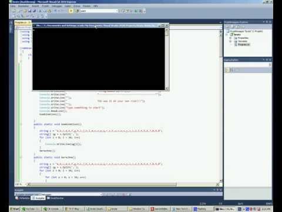Click the Open File toolbar icon

pyautogui.click(x=25, y=11)
